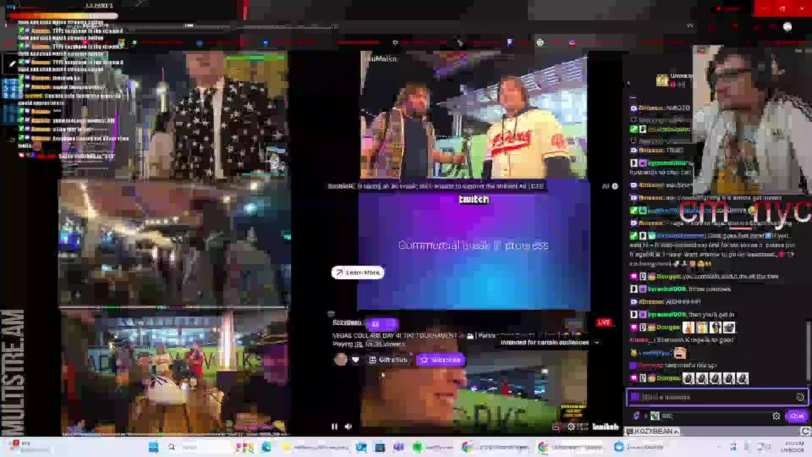Click the taskbar clock and date
The image size is (812, 457).
click(794, 447)
